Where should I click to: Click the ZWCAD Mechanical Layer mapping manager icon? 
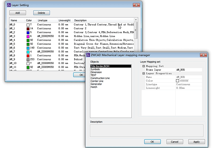(x=89, y=55)
